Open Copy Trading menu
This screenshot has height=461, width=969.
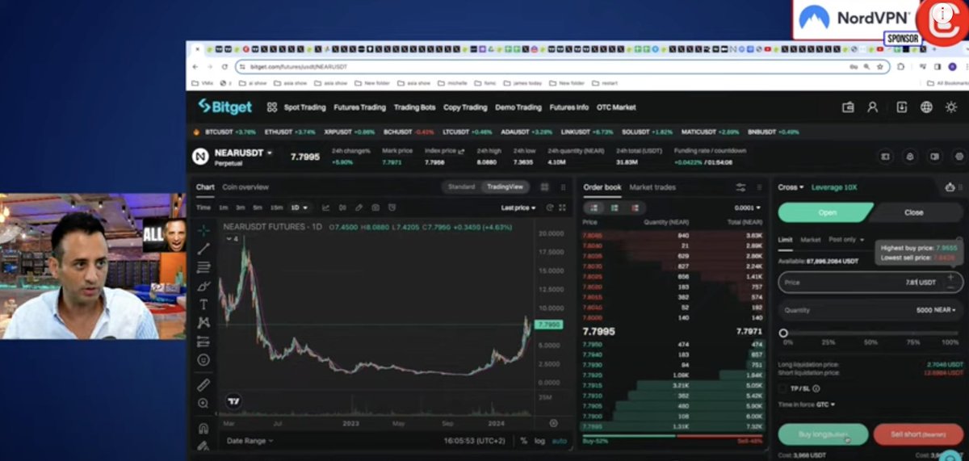465,107
